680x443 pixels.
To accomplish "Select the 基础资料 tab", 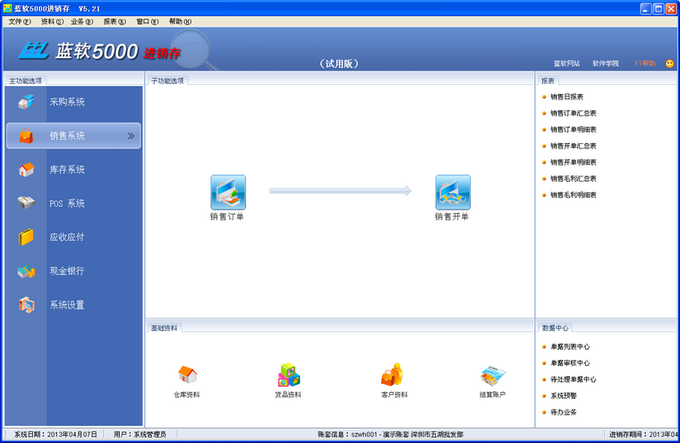I will click(x=164, y=328).
